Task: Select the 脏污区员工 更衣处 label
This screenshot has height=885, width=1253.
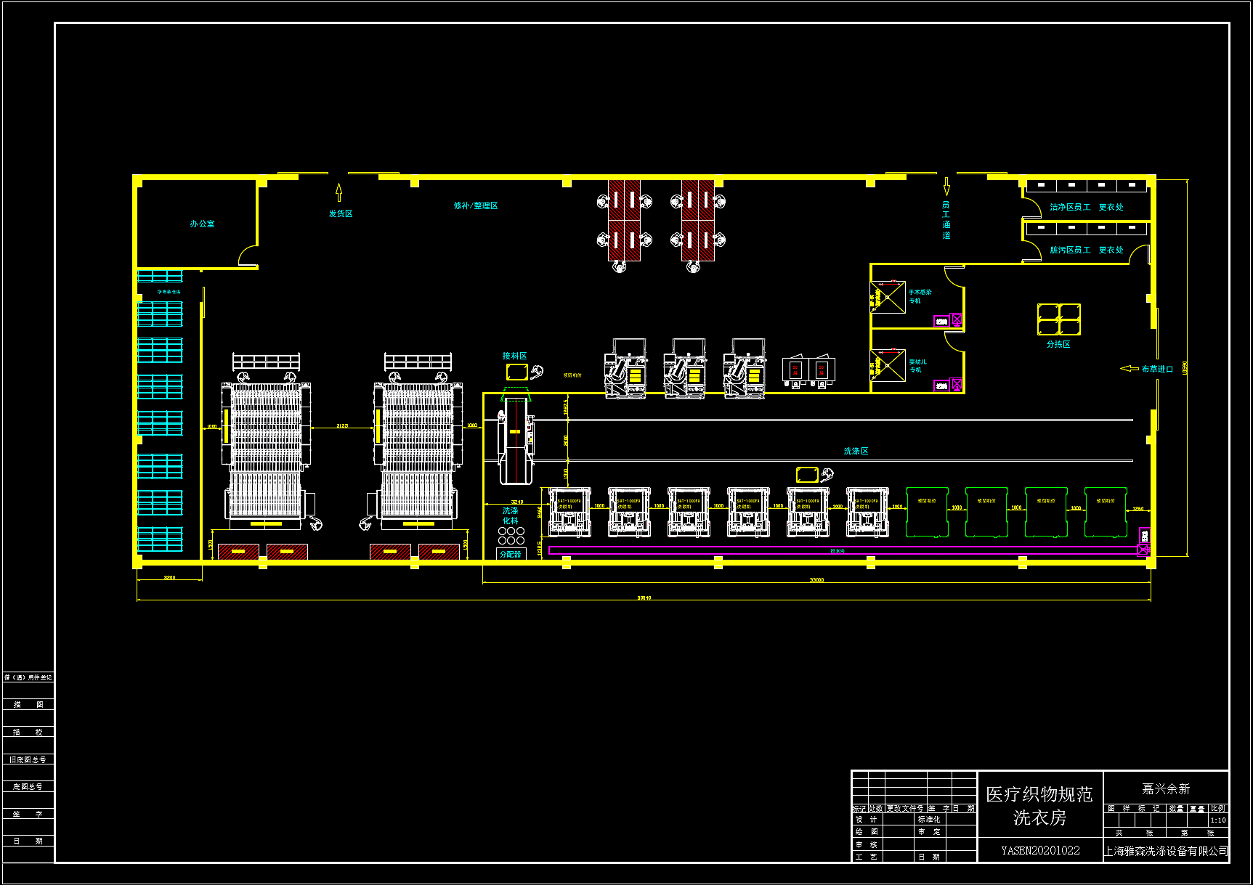Action: pyautogui.click(x=1086, y=250)
